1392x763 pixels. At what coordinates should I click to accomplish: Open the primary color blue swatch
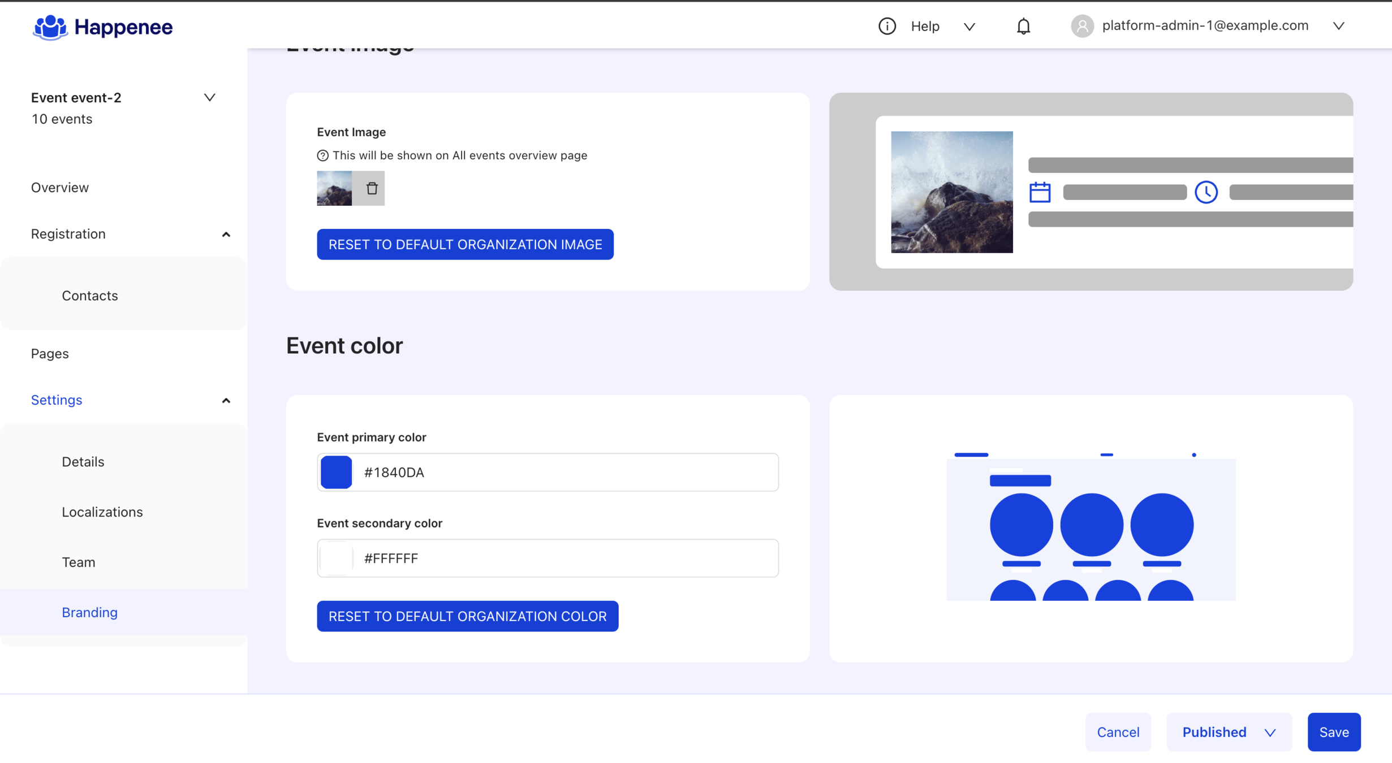point(337,472)
